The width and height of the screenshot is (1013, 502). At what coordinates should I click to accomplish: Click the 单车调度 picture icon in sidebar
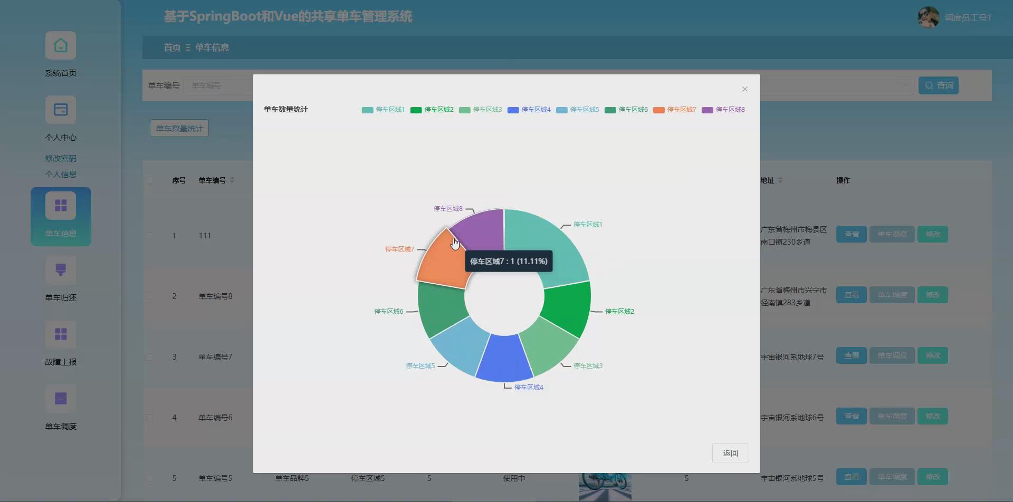coord(61,399)
